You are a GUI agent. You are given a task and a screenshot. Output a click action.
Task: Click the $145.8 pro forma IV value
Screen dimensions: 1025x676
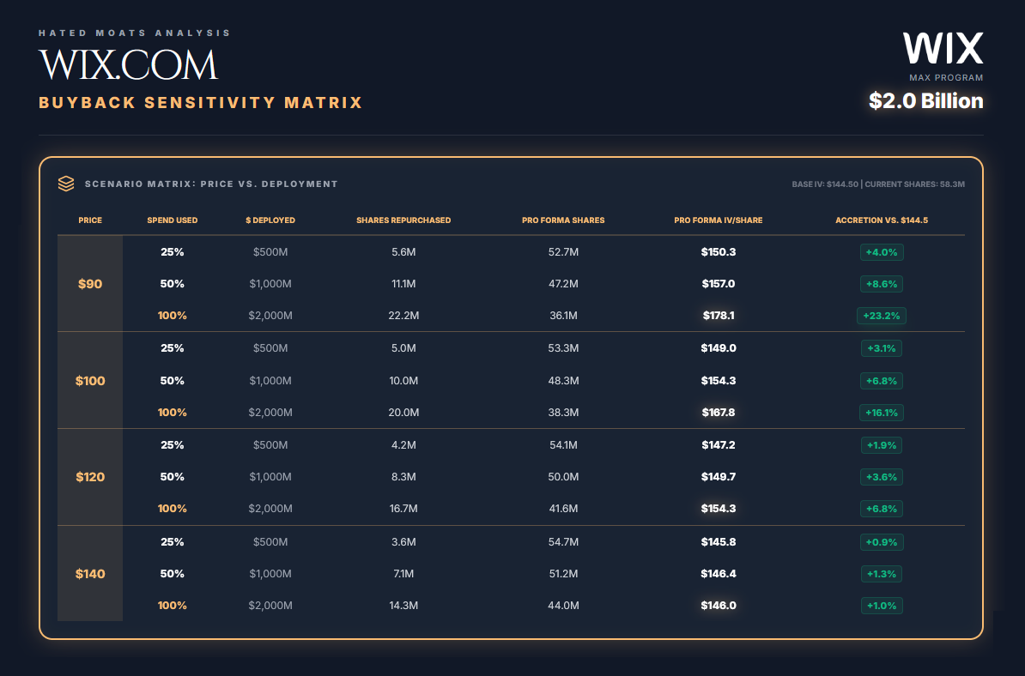(x=719, y=542)
